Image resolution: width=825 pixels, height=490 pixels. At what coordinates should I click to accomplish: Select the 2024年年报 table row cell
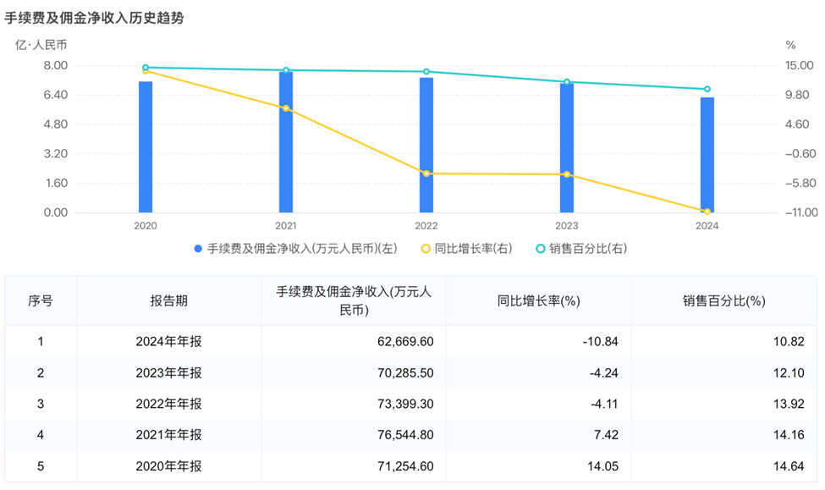click(168, 342)
